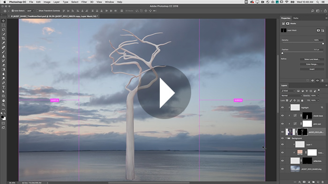Screen dimensions: 328x184
Task: Toggle the Auto-Select checkbox
Action: (x=13, y=11)
